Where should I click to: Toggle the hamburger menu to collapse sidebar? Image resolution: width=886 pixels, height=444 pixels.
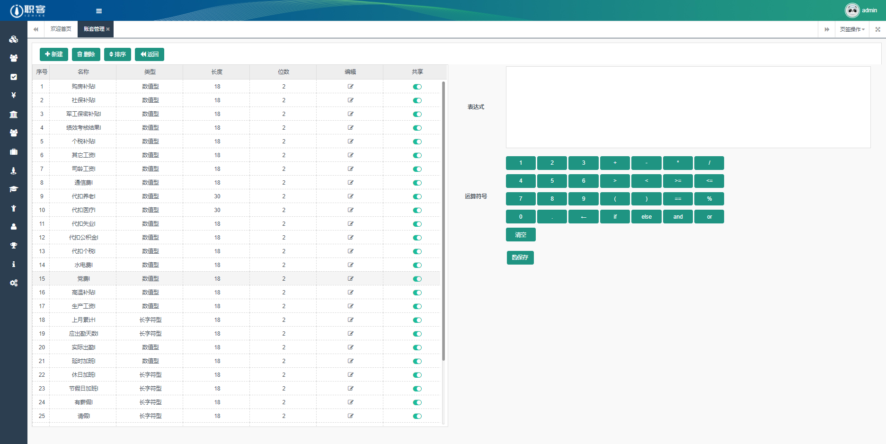coord(99,11)
